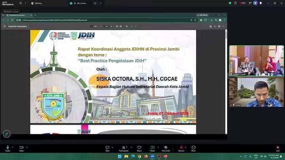Open the PDF sidebar hamburger menu

pyautogui.click(x=4, y=26)
